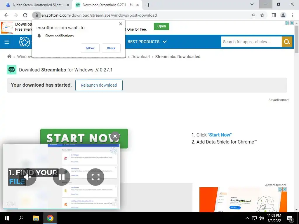Dismiss the notification permission popup
Screen dimensions: 299x224
121,24
